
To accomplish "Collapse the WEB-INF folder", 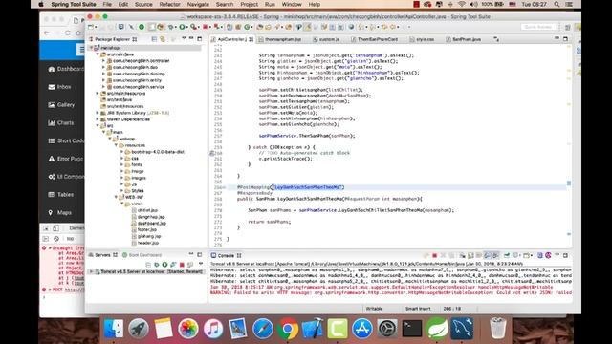I will click(116, 198).
